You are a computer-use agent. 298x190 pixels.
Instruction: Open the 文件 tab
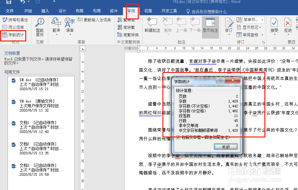click(x=9, y=11)
